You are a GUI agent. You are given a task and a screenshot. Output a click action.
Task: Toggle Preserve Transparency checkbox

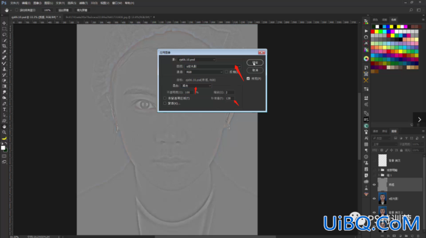[x=164, y=98]
